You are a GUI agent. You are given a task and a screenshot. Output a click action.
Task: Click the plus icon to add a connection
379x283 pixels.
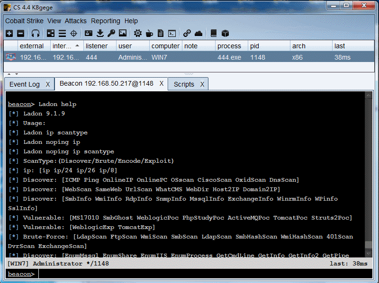[x=9, y=33]
